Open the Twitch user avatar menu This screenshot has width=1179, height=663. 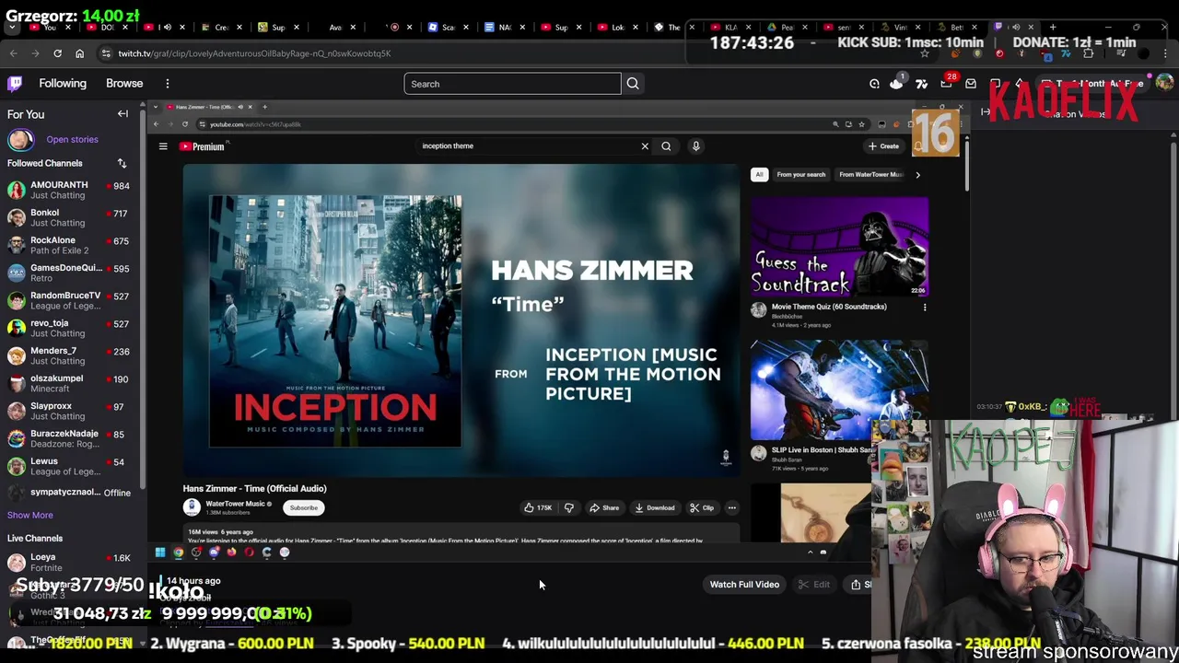(x=1164, y=84)
